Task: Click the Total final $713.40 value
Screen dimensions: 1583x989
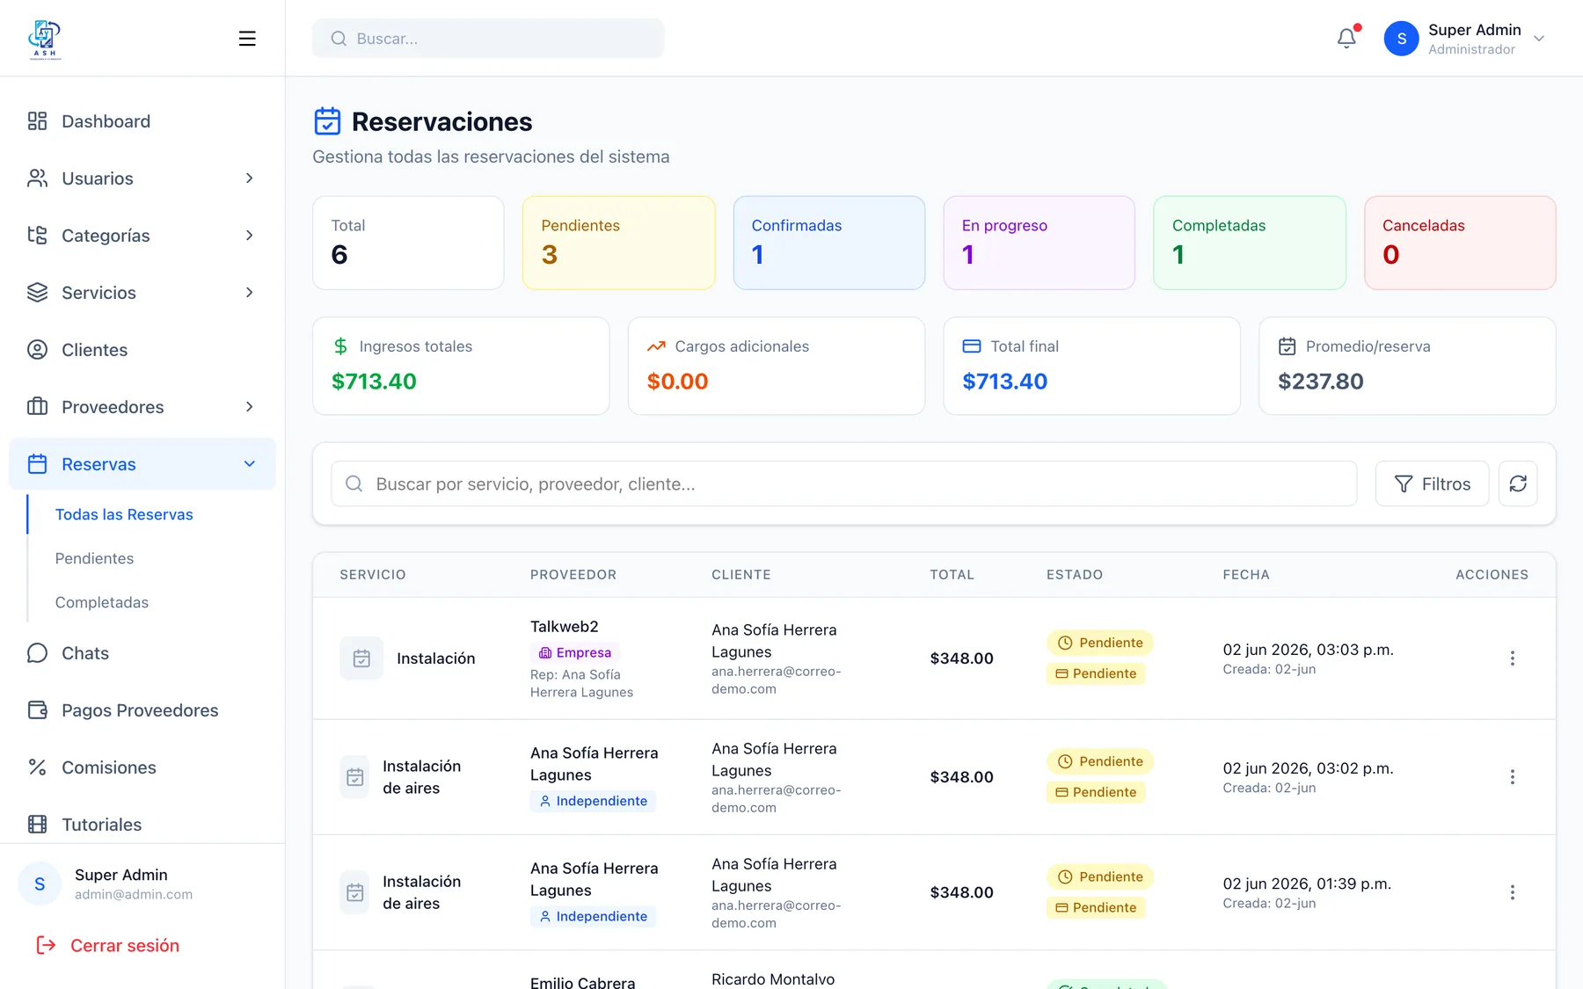Action: 1005,382
